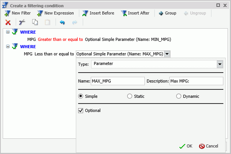Click the Paste clipboard icon

(48, 22)
